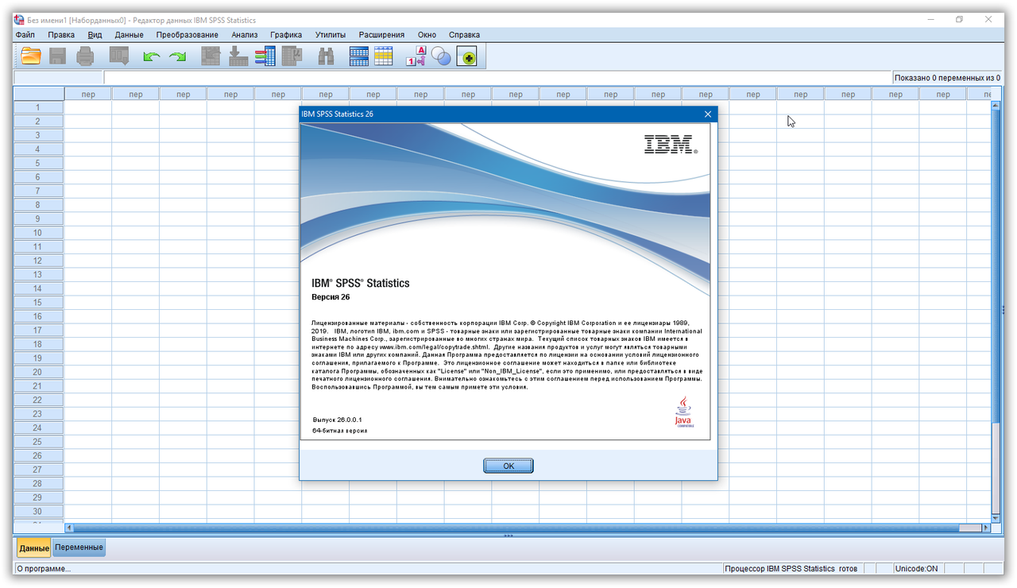
Task: Click the Java logo in About dialog
Action: click(x=683, y=413)
